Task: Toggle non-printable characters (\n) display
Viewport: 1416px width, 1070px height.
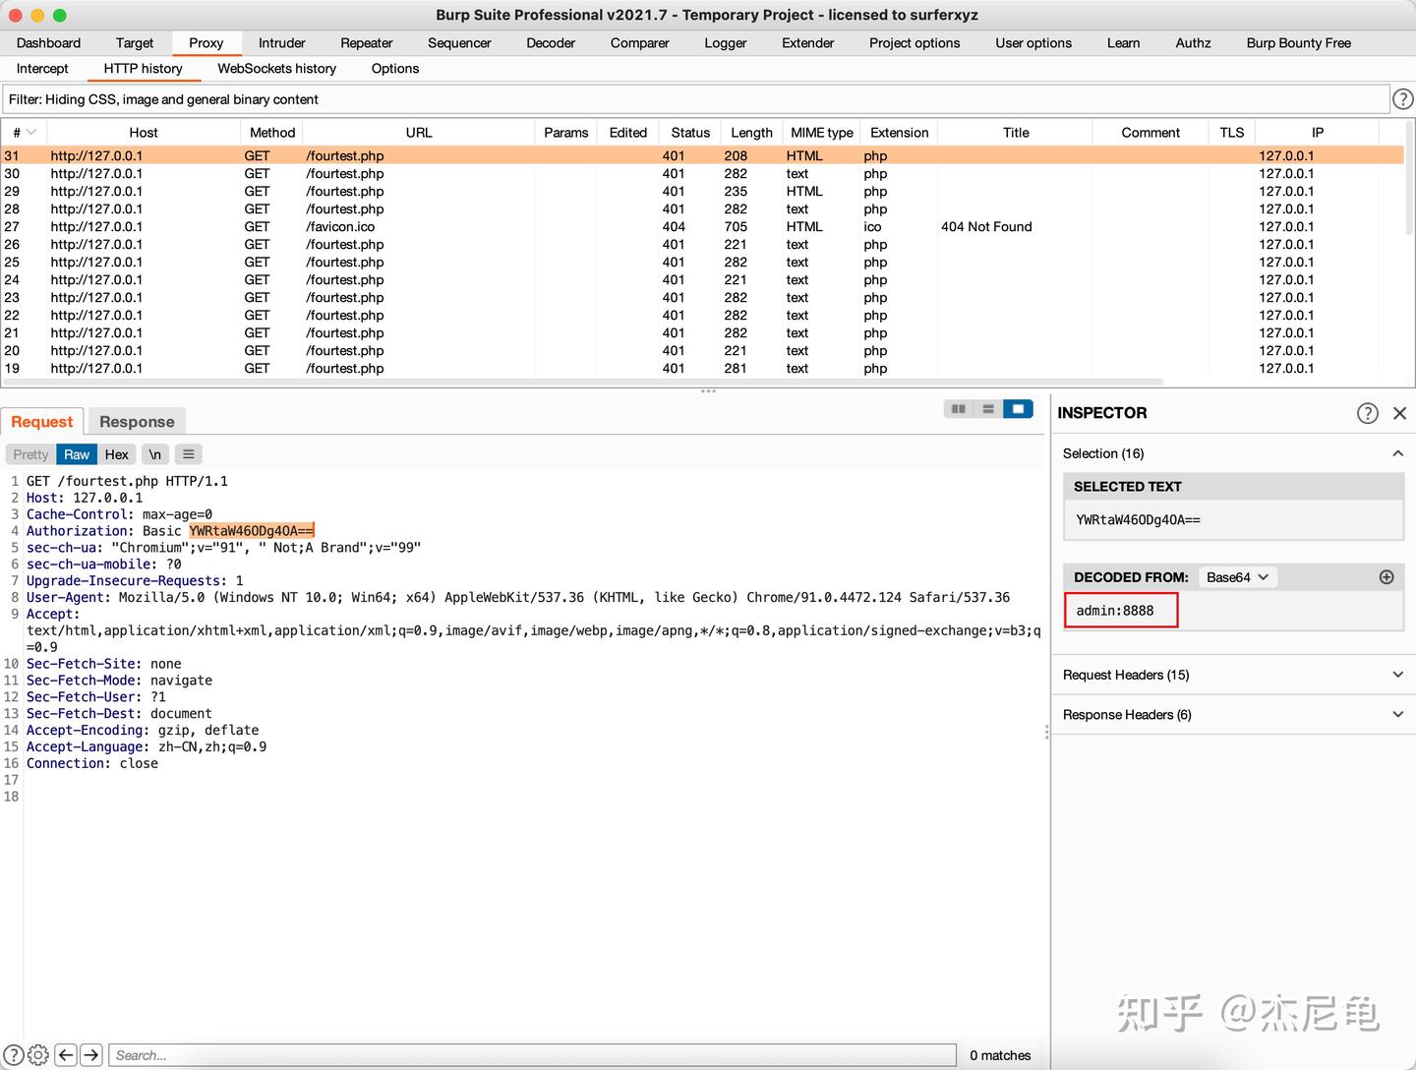Action: click(155, 454)
